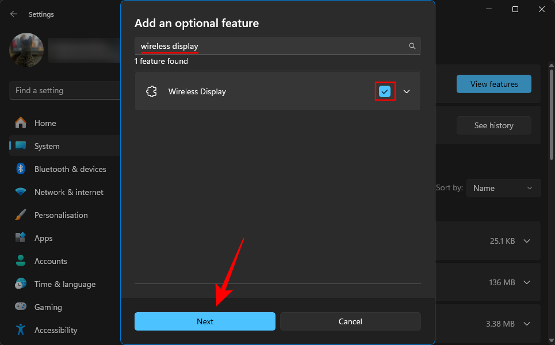
Task: Open Bluetooth & devices settings
Action: coord(69,168)
